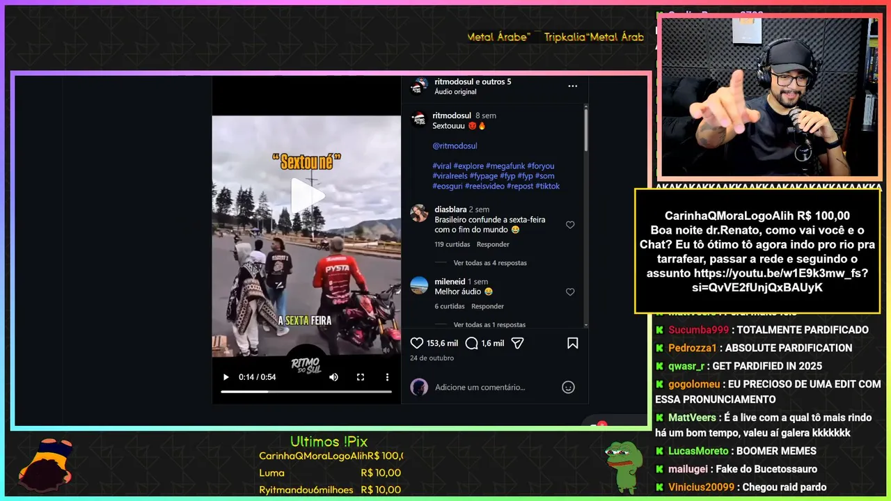
Task: Click MattVeers username in chat
Action: tap(692, 417)
